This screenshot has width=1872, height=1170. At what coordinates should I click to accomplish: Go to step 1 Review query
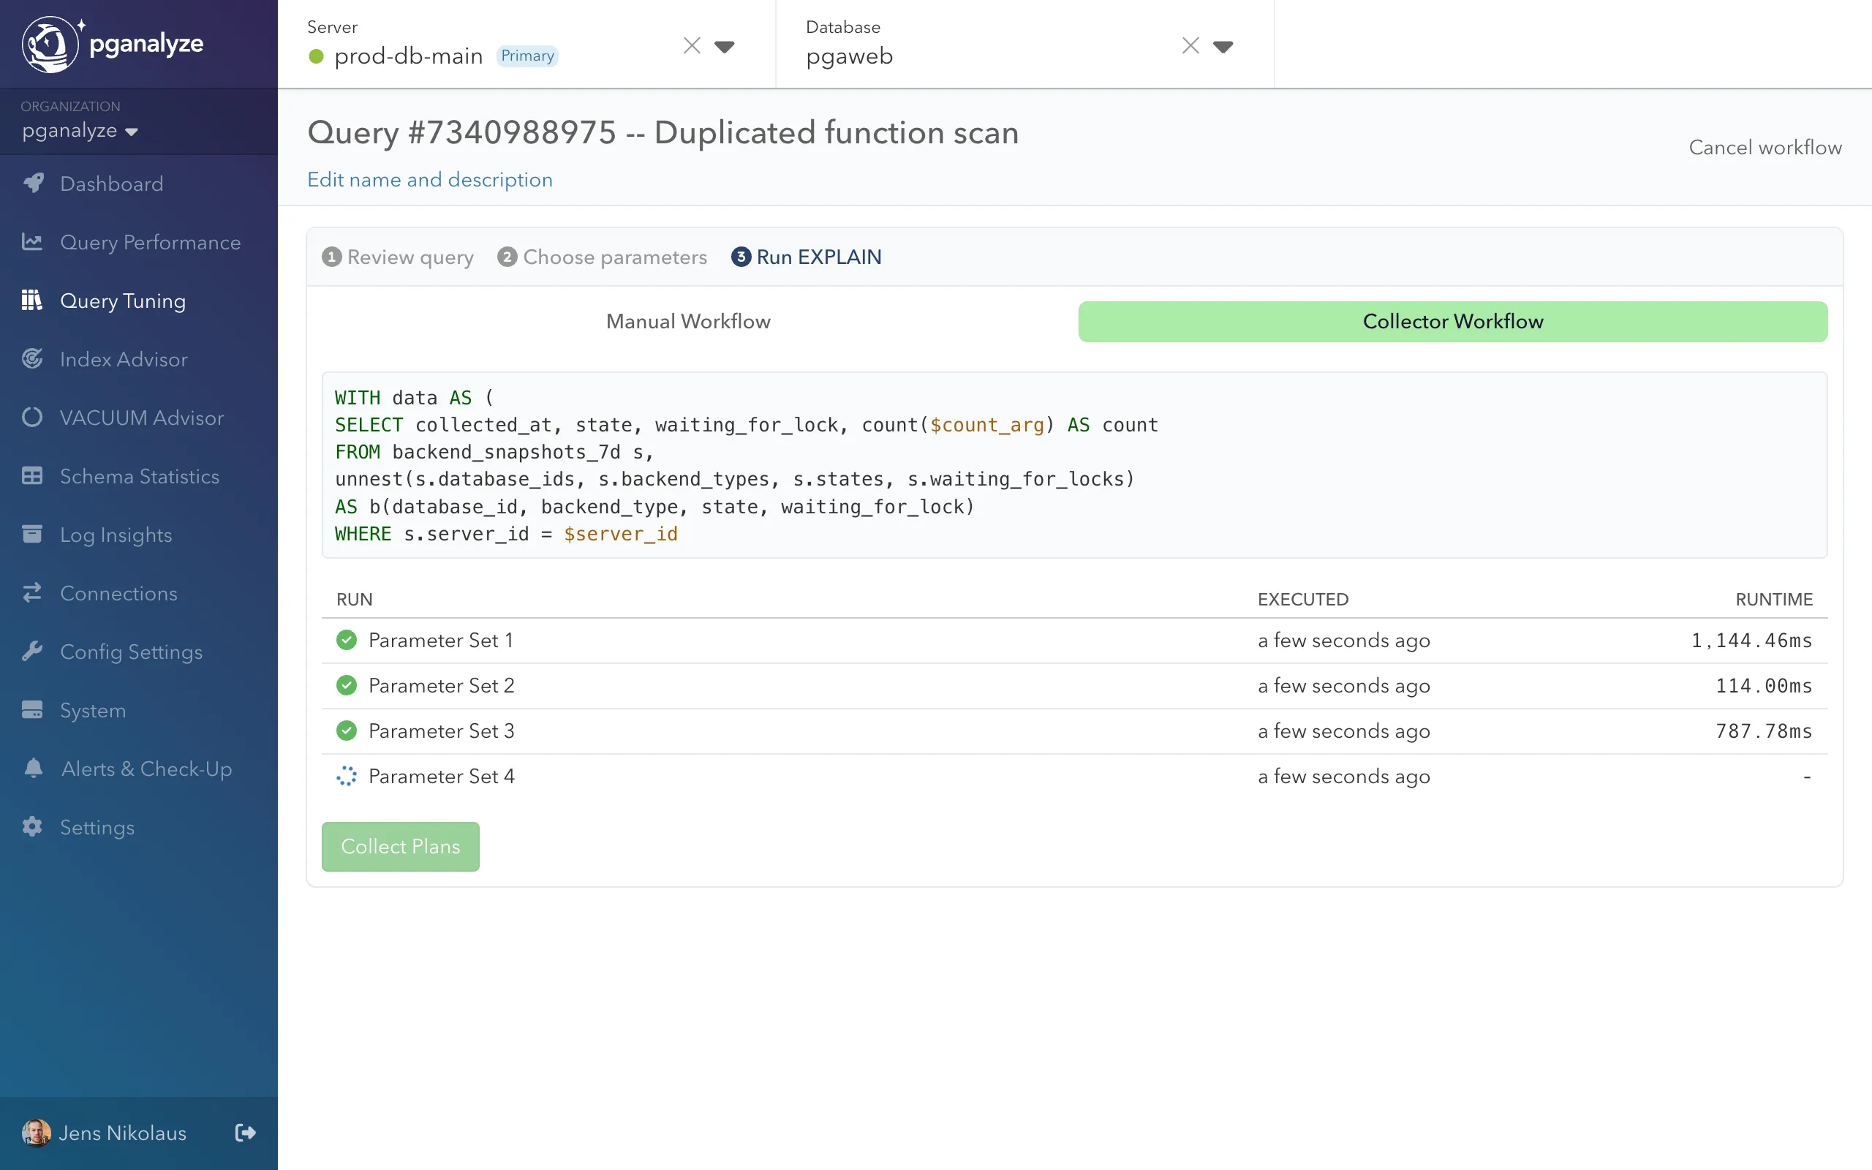point(398,257)
